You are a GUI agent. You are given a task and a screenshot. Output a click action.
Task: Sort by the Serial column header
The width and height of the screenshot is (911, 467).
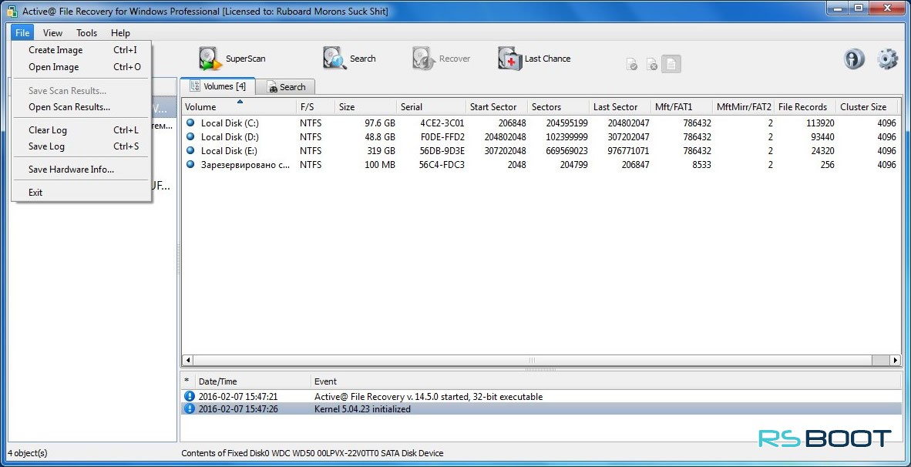coord(432,107)
